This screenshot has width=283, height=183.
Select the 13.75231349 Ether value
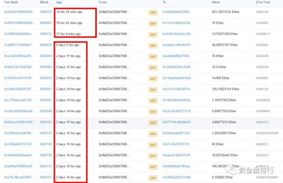coord(225,34)
